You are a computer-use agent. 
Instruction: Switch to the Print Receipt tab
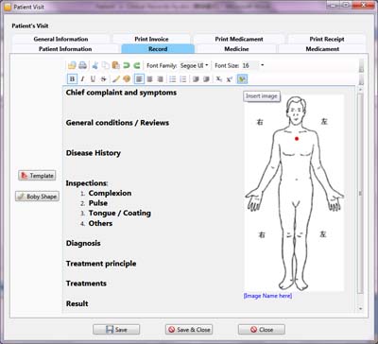click(327, 39)
